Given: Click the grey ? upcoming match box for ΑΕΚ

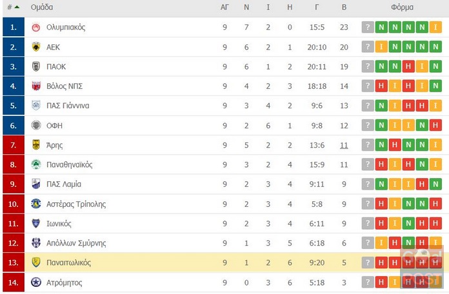Looking at the screenshot, I should tap(368, 46).
